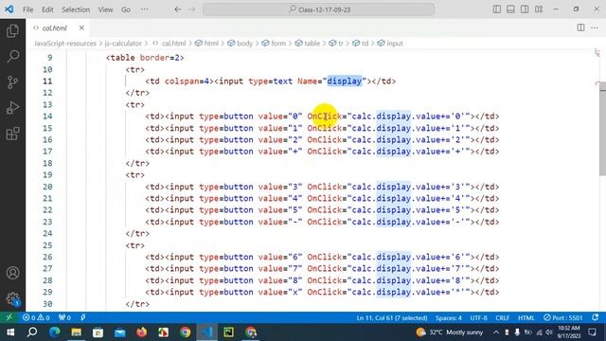Click the Go Back arrow

pos(178,9)
